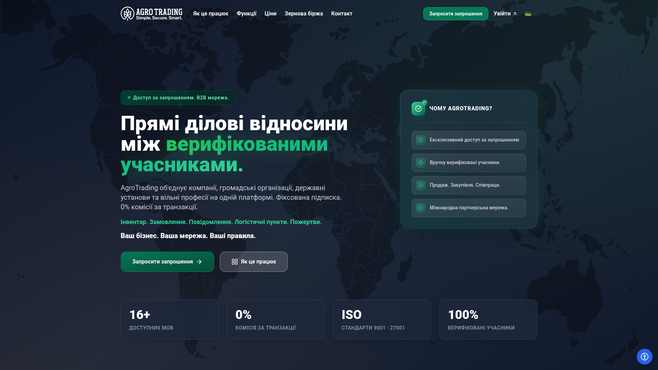Open Як це працює menu item
This screenshot has width=658, height=370.
pos(210,14)
